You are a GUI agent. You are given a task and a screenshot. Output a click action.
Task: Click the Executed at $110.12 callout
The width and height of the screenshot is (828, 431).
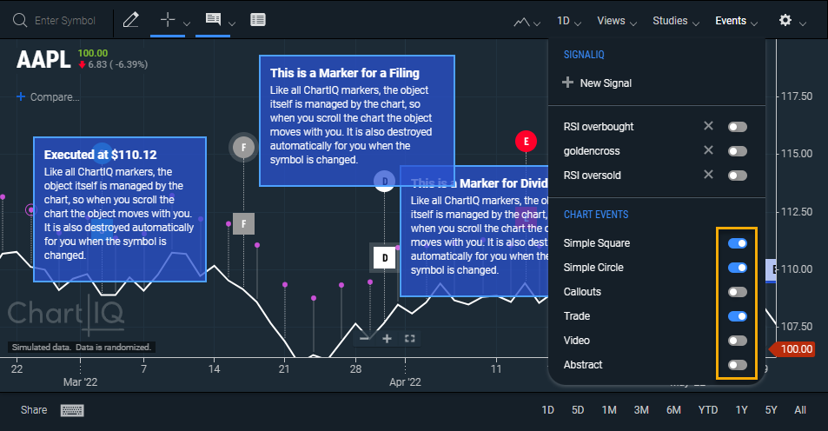click(120, 209)
